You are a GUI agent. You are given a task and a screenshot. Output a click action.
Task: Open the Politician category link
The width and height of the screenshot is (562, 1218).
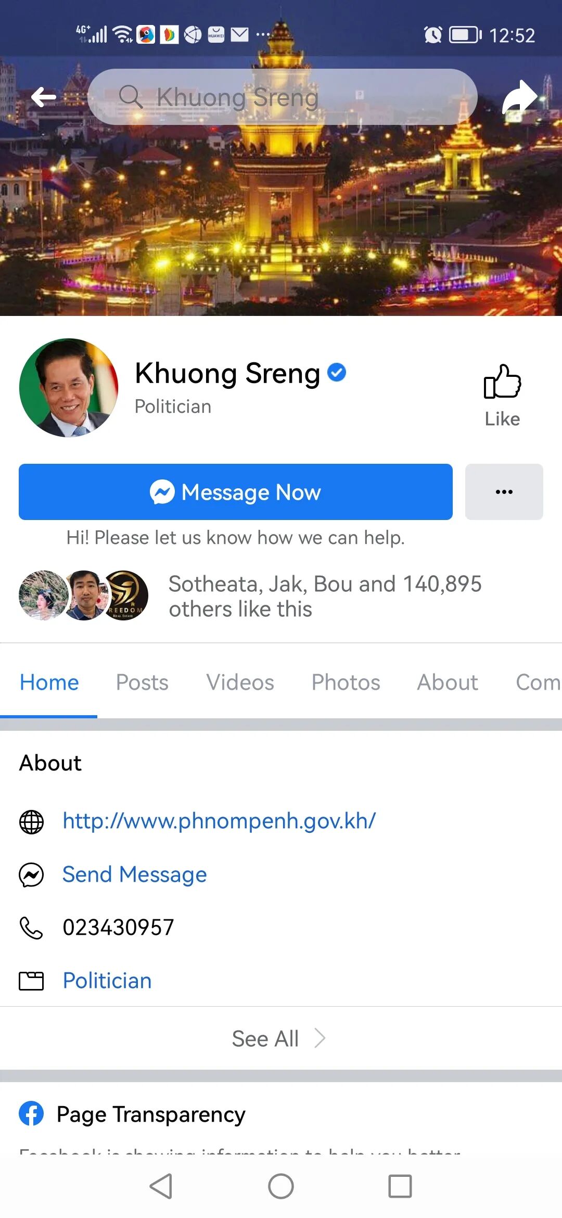pos(107,981)
